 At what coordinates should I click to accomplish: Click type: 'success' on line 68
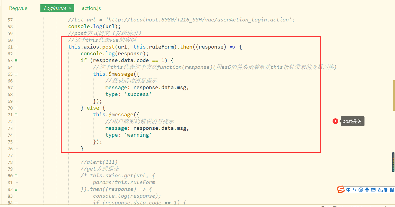(x=129, y=94)
